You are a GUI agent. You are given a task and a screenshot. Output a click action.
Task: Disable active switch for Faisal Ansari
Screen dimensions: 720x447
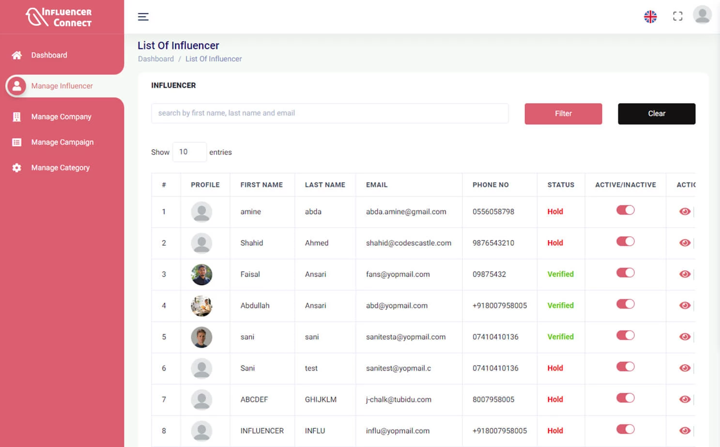point(625,273)
